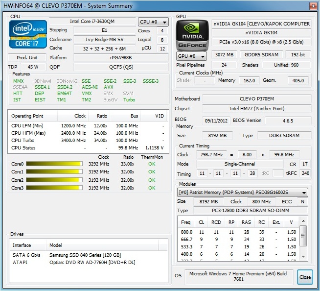Click the 533.3 frequency timing row

tap(238, 246)
